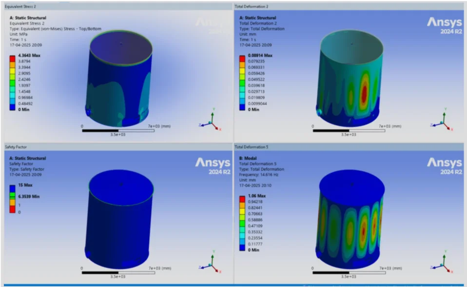Activate the Total Deformation 5 viewport title
Image resolution: width=467 pixels, height=287 pixels.
pyautogui.click(x=251, y=146)
